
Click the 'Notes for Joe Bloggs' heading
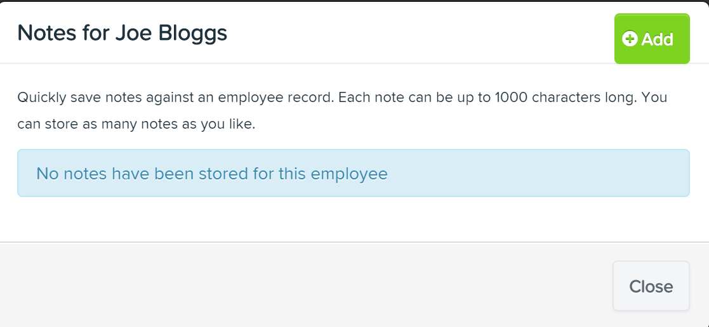click(x=122, y=33)
